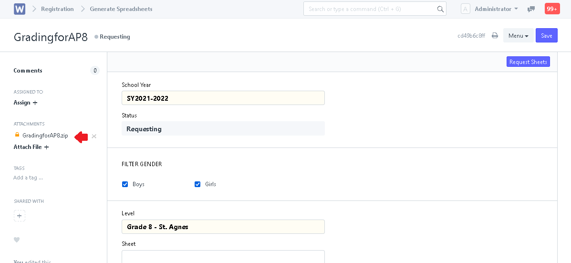Like this document with heart icon
Image resolution: width=571 pixels, height=263 pixels.
click(x=17, y=240)
